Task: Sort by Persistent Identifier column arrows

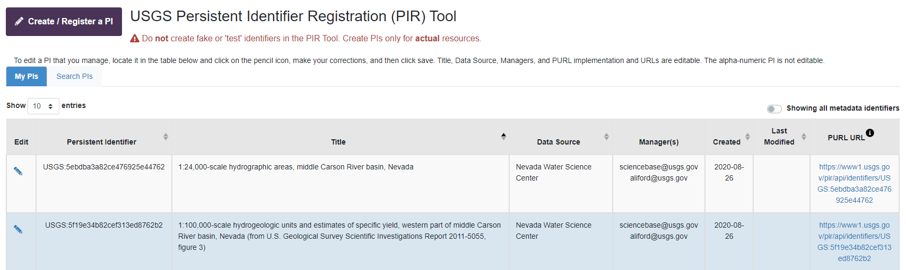Action: tap(165, 137)
